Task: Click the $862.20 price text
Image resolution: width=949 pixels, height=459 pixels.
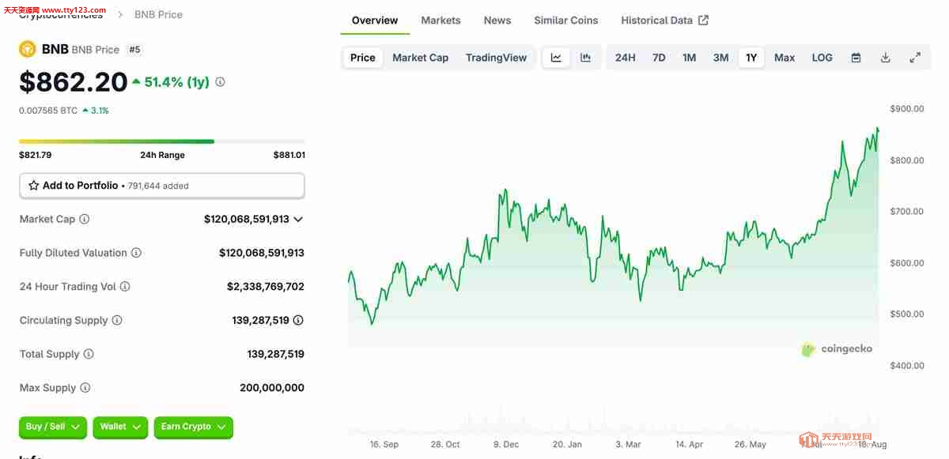Action: pyautogui.click(x=74, y=82)
